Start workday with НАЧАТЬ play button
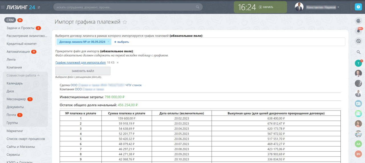365x163 pixels. click(266, 7)
